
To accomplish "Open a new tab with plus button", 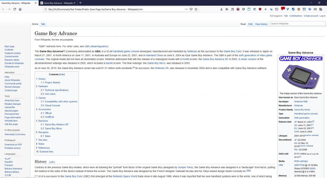I will point(80,3).
